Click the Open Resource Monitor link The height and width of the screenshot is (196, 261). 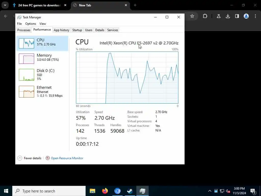pos(67,158)
